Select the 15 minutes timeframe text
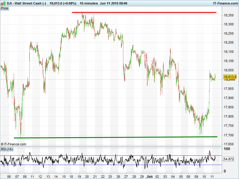Screen dimensions: 239x179 [x=89, y=3]
